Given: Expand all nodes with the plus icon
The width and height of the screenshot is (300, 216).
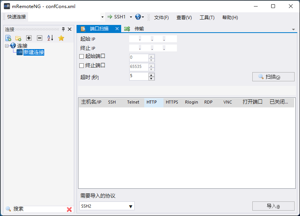Looking at the screenshot, I should tap(29, 38).
